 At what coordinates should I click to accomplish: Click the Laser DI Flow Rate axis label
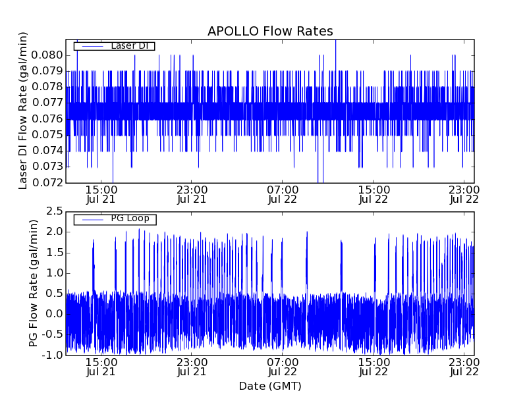pyautogui.click(x=22, y=111)
